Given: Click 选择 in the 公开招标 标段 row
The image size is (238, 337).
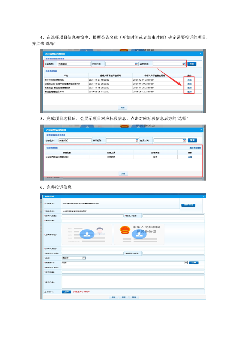Looking at the screenshot, I should (x=190, y=157).
